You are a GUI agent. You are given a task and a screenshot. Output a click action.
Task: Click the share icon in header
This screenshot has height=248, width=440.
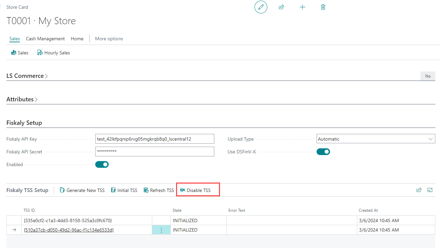click(282, 7)
